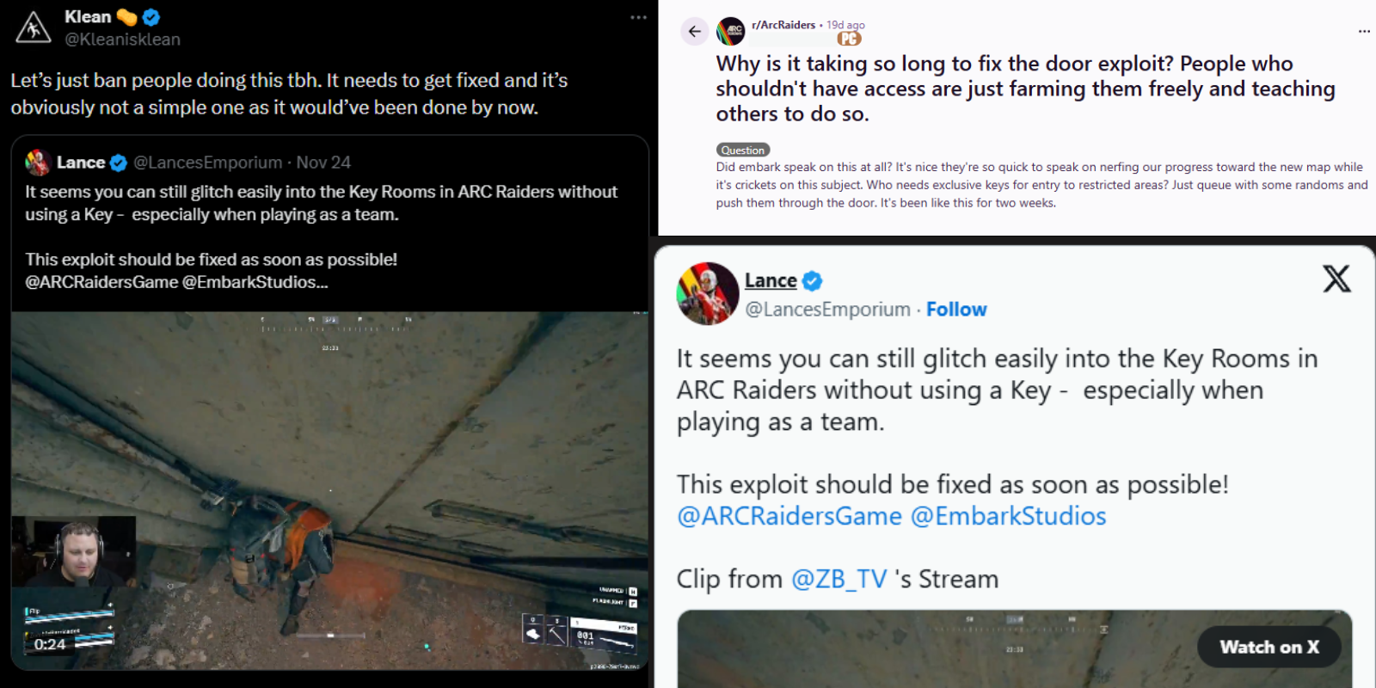Click the Watch on X button

1268,647
